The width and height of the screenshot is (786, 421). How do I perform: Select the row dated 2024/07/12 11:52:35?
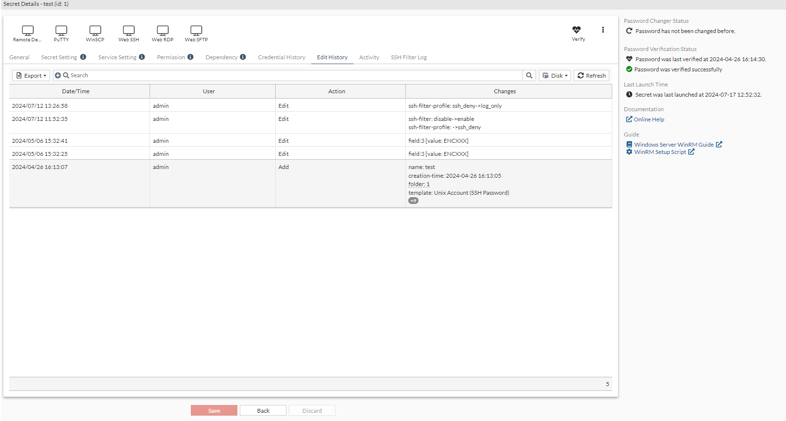click(x=310, y=123)
